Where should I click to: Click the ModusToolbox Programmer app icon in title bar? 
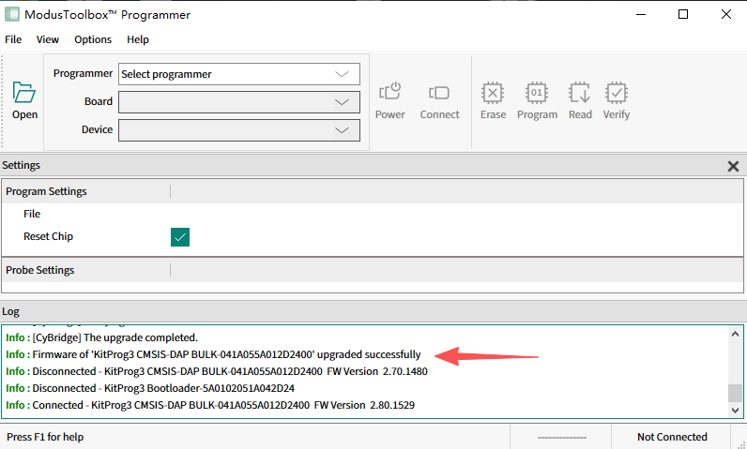(12, 14)
